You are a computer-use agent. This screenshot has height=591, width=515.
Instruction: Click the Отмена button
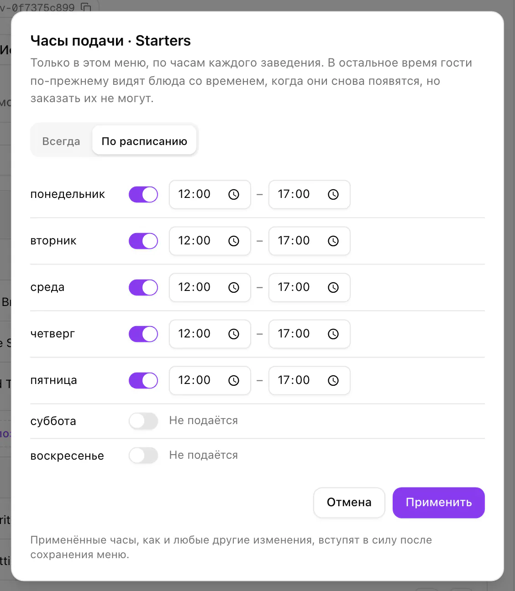tap(349, 503)
